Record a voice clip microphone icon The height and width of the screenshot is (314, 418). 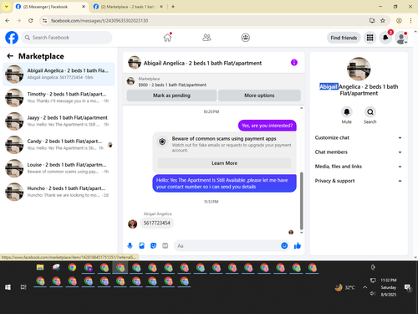(x=130, y=245)
